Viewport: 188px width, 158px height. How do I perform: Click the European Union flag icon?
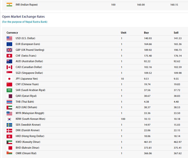point(9,44)
